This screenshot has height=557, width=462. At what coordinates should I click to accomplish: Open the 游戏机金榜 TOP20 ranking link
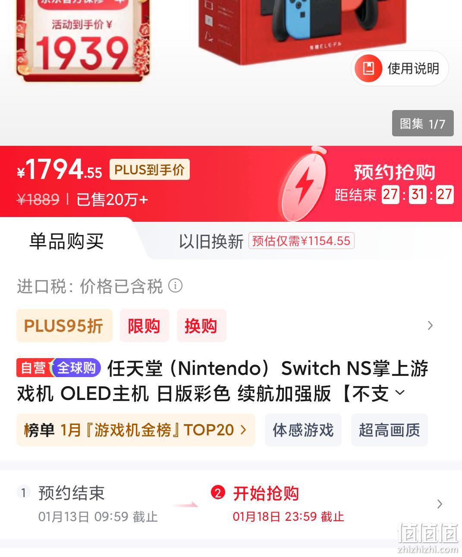[x=136, y=430]
